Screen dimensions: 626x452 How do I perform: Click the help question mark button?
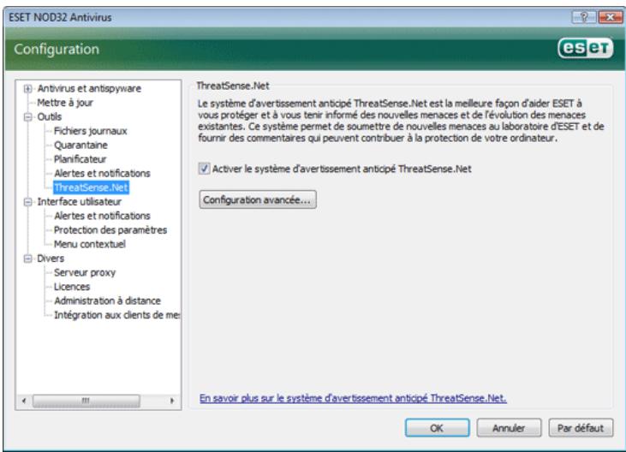584,17
